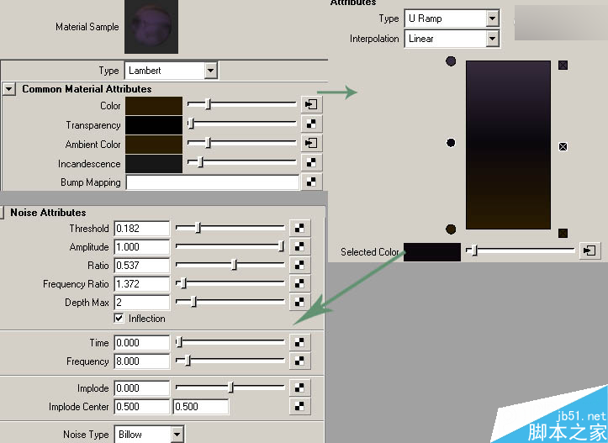Click the ramp gradient preview
Viewport: 608px width, 443px height.
pyautogui.click(x=508, y=145)
